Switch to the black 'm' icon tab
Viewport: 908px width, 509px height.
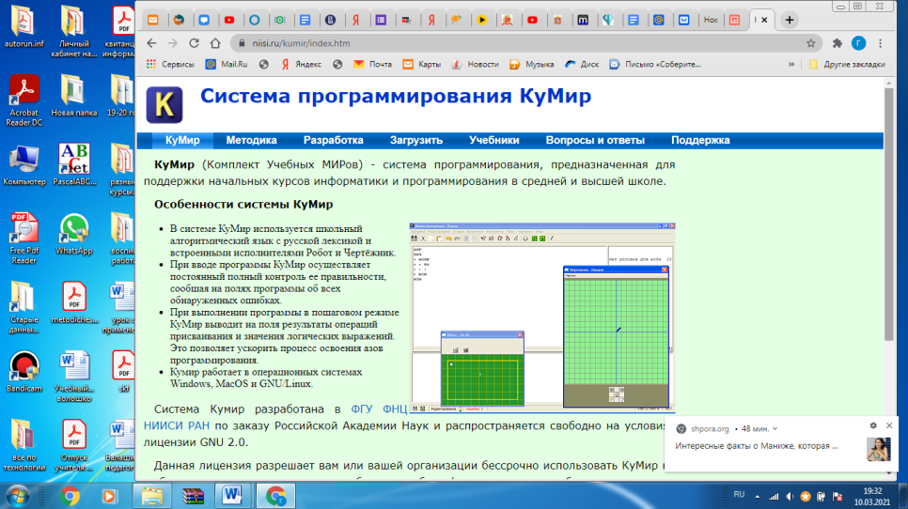(583, 21)
